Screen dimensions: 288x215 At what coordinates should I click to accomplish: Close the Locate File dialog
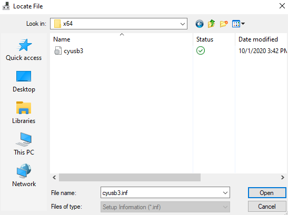coord(282,6)
